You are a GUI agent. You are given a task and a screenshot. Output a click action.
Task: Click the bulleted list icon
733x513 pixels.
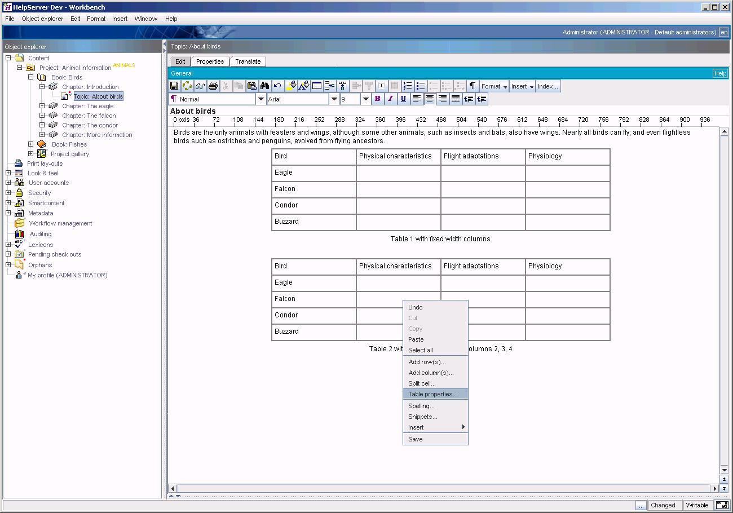click(x=421, y=86)
